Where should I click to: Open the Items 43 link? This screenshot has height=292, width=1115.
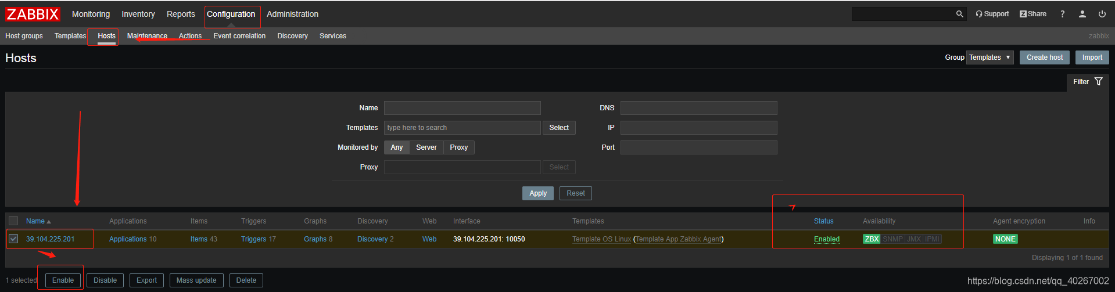(199, 239)
